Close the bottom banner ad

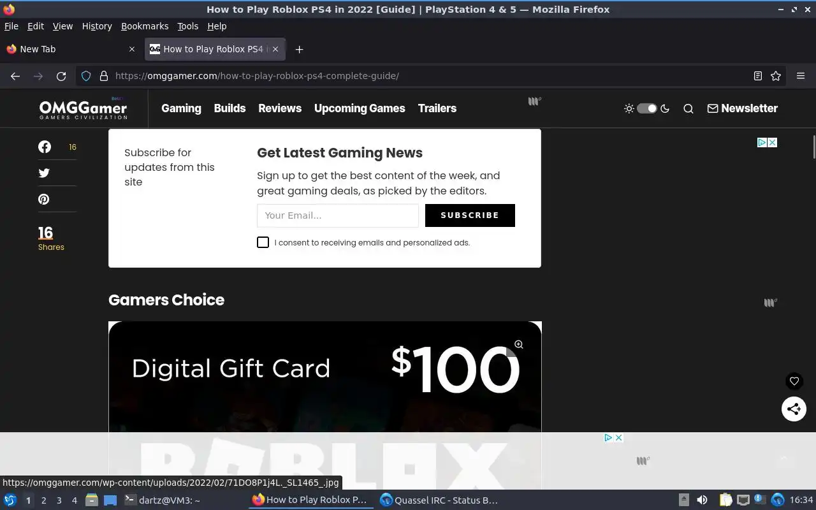pyautogui.click(x=618, y=437)
